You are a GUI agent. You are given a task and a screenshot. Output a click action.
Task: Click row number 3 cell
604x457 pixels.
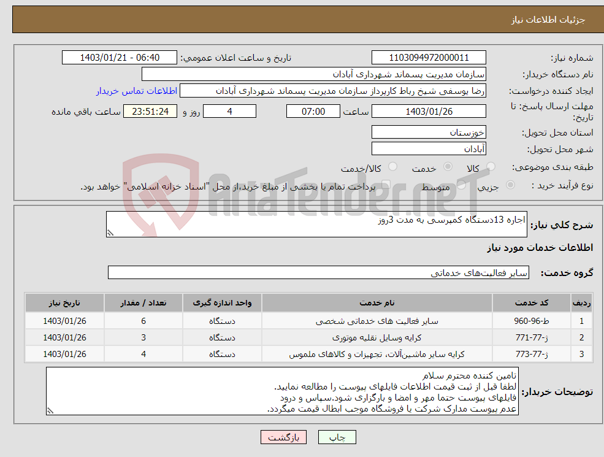pos(581,354)
